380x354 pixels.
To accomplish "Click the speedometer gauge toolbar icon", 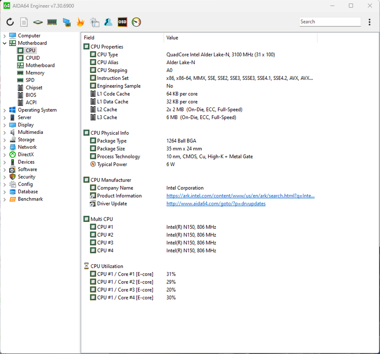I will pos(136,22).
